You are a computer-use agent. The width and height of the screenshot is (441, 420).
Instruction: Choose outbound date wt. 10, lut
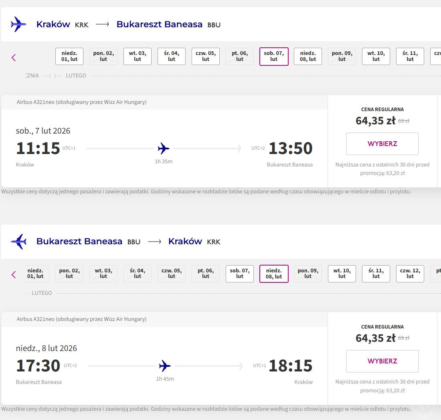[x=376, y=56]
